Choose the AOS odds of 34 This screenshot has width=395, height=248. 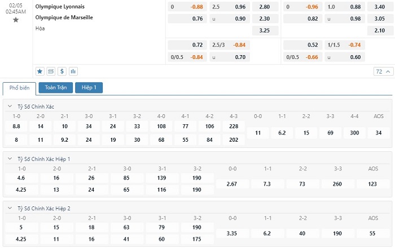379,133
